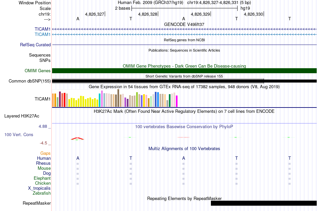Select the dark blue TICAM1 gene label
The height and width of the screenshot is (211, 317).
pos(42,29)
